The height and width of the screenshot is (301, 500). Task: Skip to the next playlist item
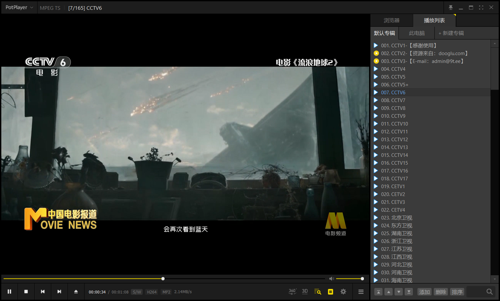(x=59, y=292)
